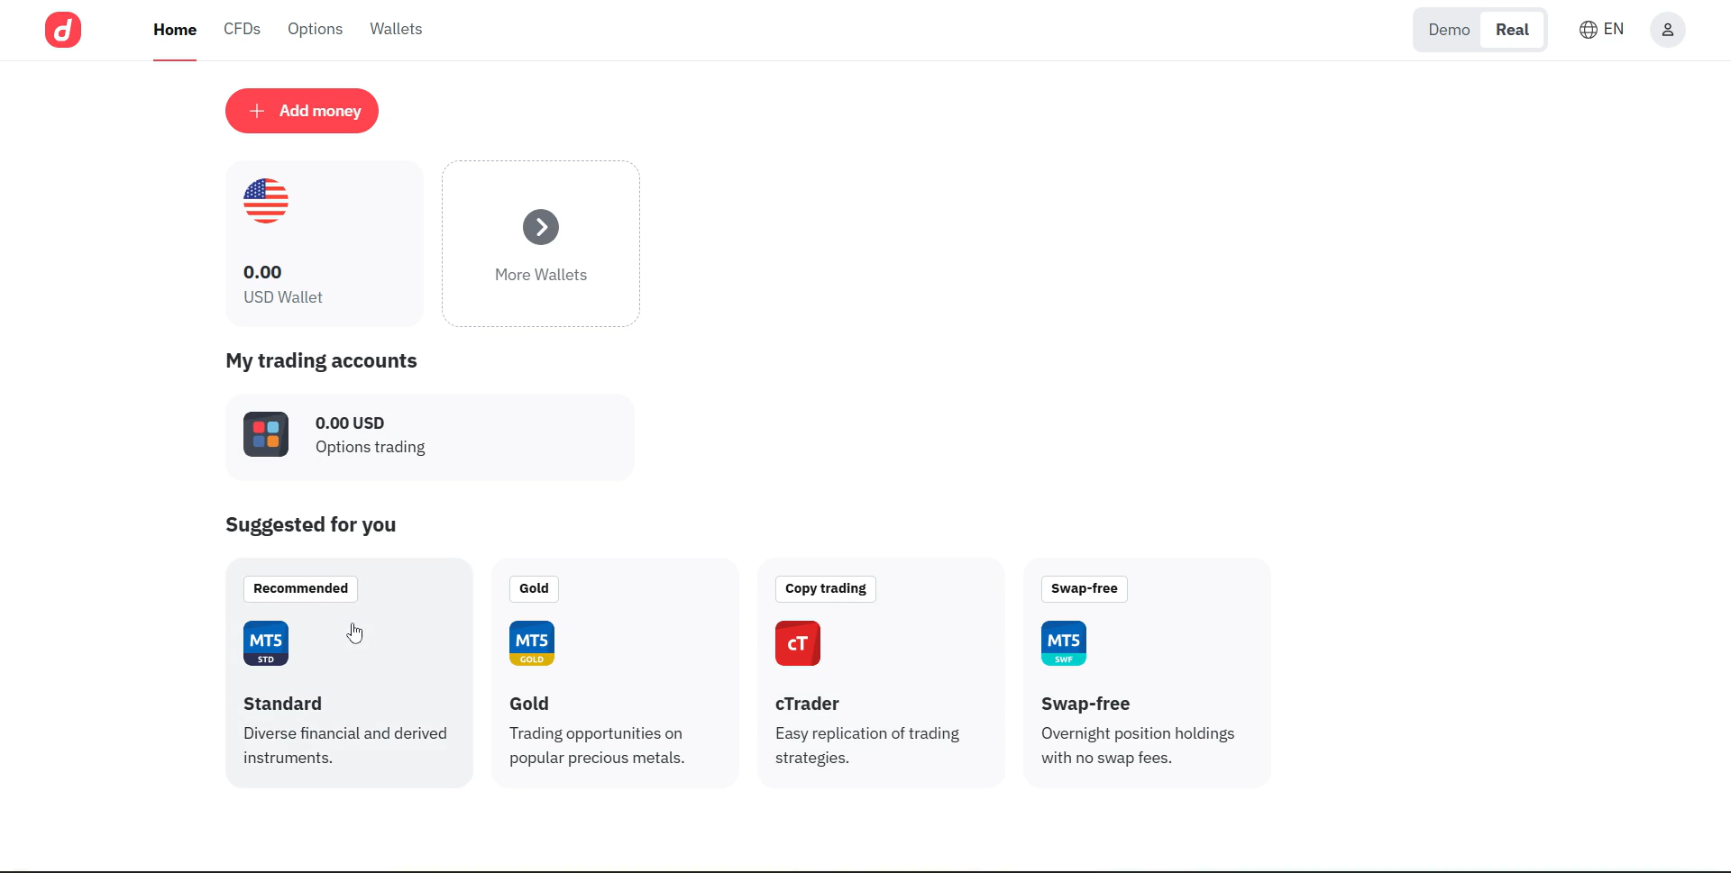Open the user profile account icon
Screen dimensions: 1731x873
tap(1668, 30)
